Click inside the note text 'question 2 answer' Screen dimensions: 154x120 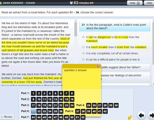pyautogui.click(x=75, y=70)
